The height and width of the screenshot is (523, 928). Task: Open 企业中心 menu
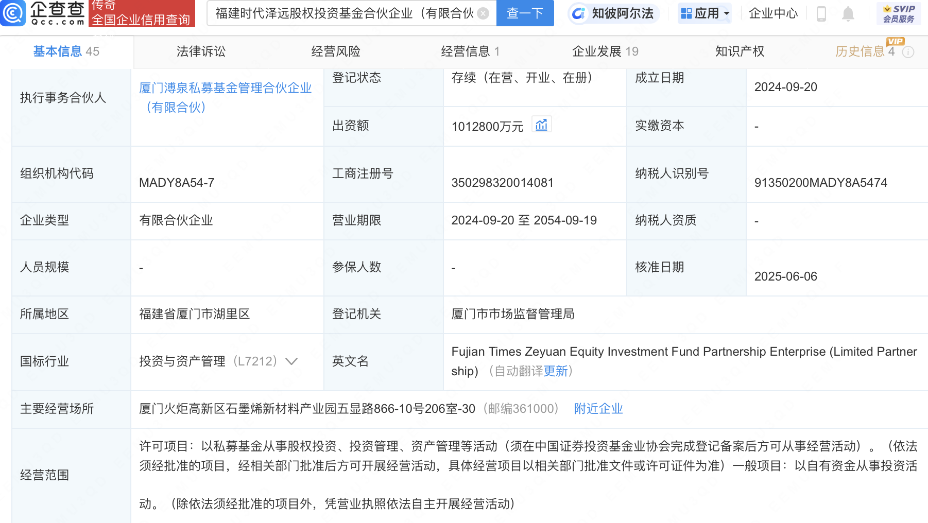tap(772, 13)
